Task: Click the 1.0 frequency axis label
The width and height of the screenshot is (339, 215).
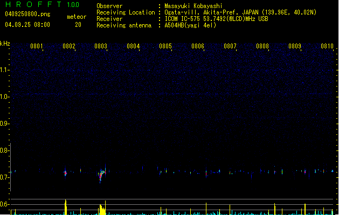Action: (x=4, y=97)
